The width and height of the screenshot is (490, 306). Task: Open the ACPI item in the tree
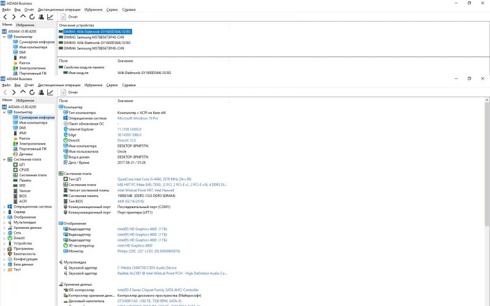pyautogui.click(x=22, y=201)
